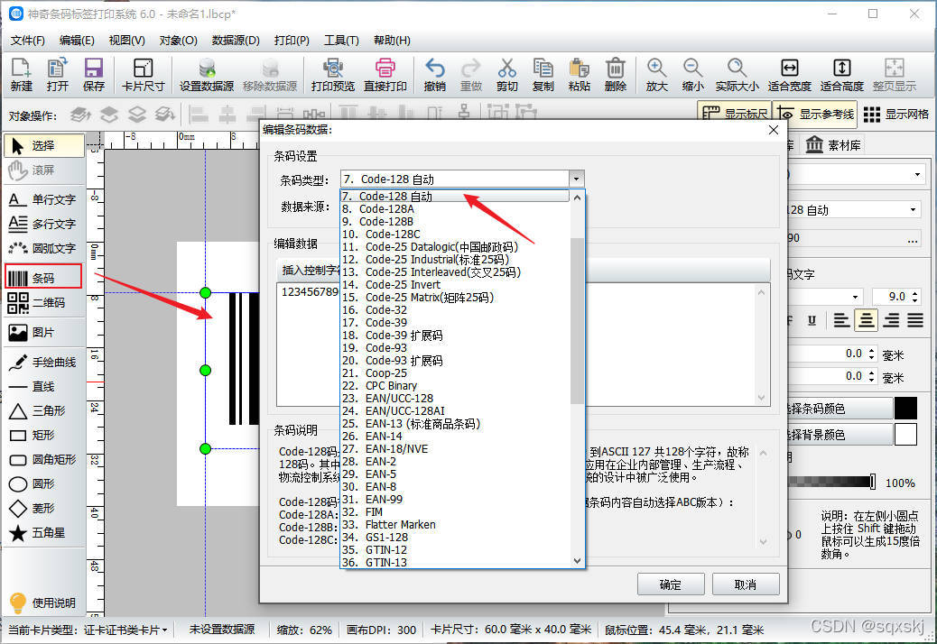The height and width of the screenshot is (644, 937).
Task: Select the 条码 barcode tool
Action: [x=43, y=278]
